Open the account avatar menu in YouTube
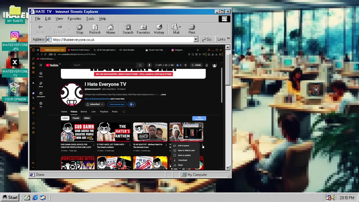 point(215,65)
